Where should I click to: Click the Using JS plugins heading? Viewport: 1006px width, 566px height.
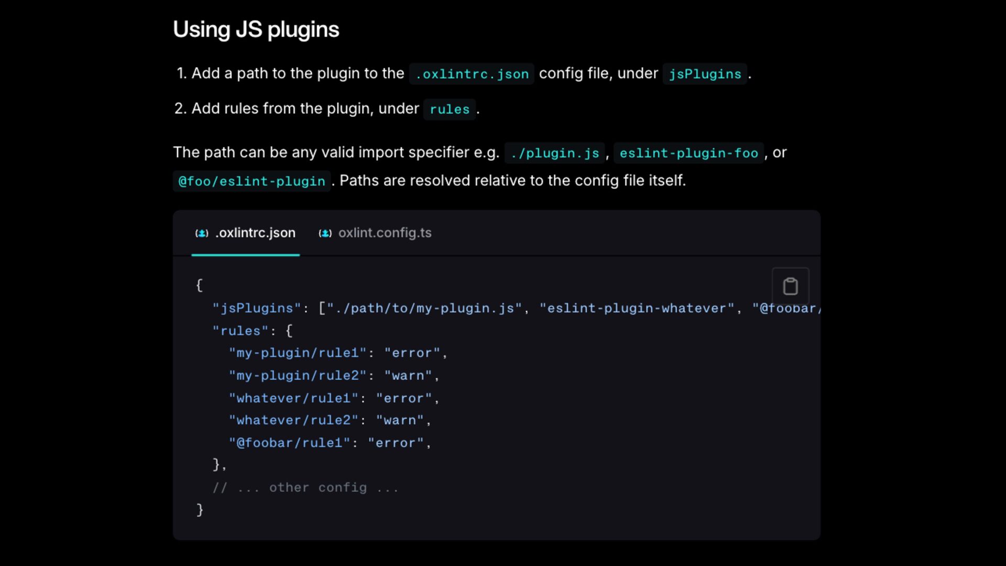pyautogui.click(x=256, y=29)
